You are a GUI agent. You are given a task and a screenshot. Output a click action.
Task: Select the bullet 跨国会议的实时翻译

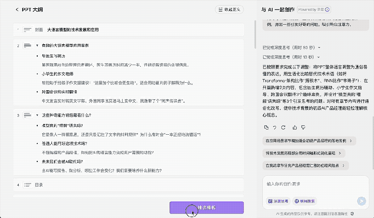pos(60,92)
